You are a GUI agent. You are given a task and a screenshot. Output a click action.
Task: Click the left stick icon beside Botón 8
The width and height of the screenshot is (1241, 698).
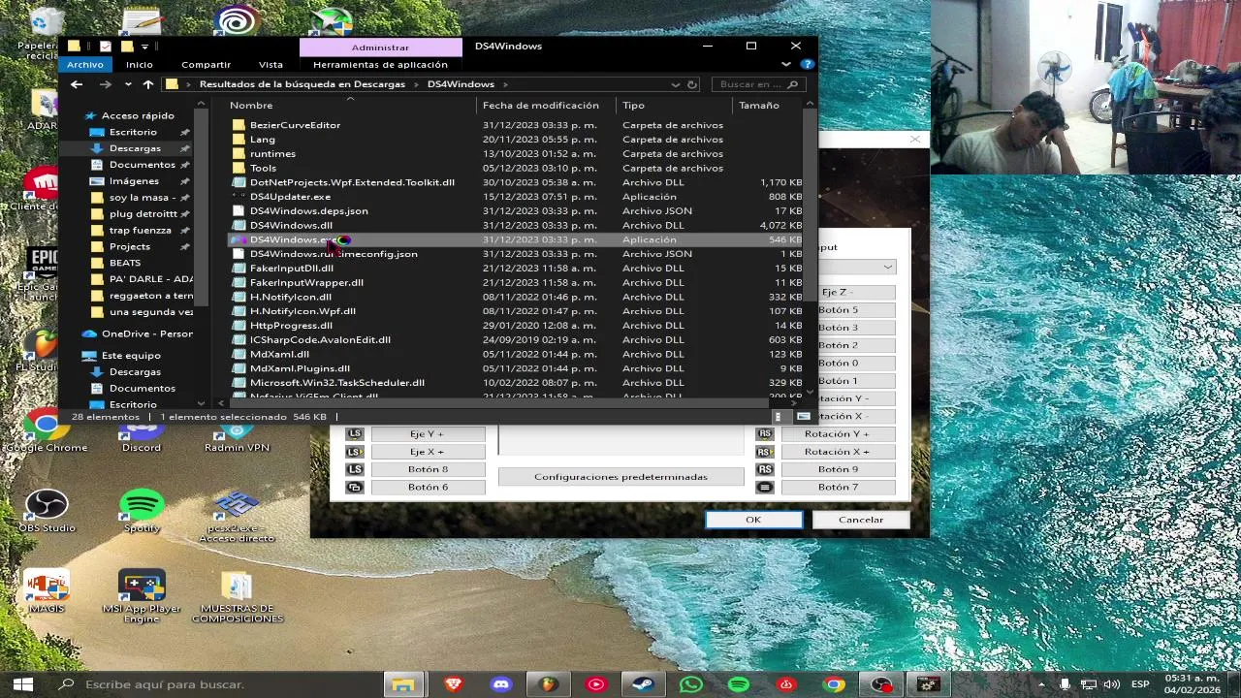[355, 469]
